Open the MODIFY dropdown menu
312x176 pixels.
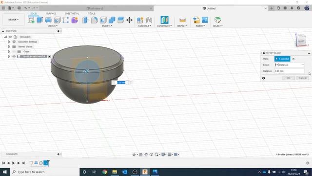point(107,26)
